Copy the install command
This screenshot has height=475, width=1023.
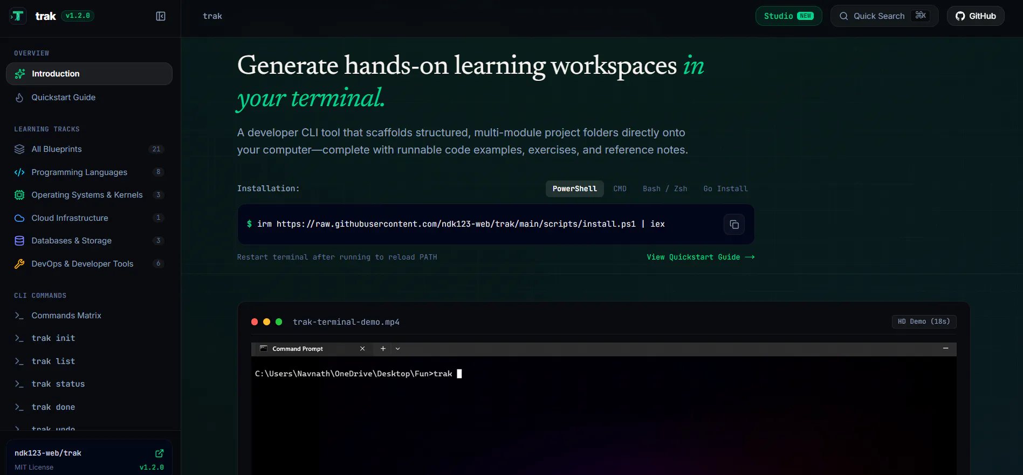point(734,225)
